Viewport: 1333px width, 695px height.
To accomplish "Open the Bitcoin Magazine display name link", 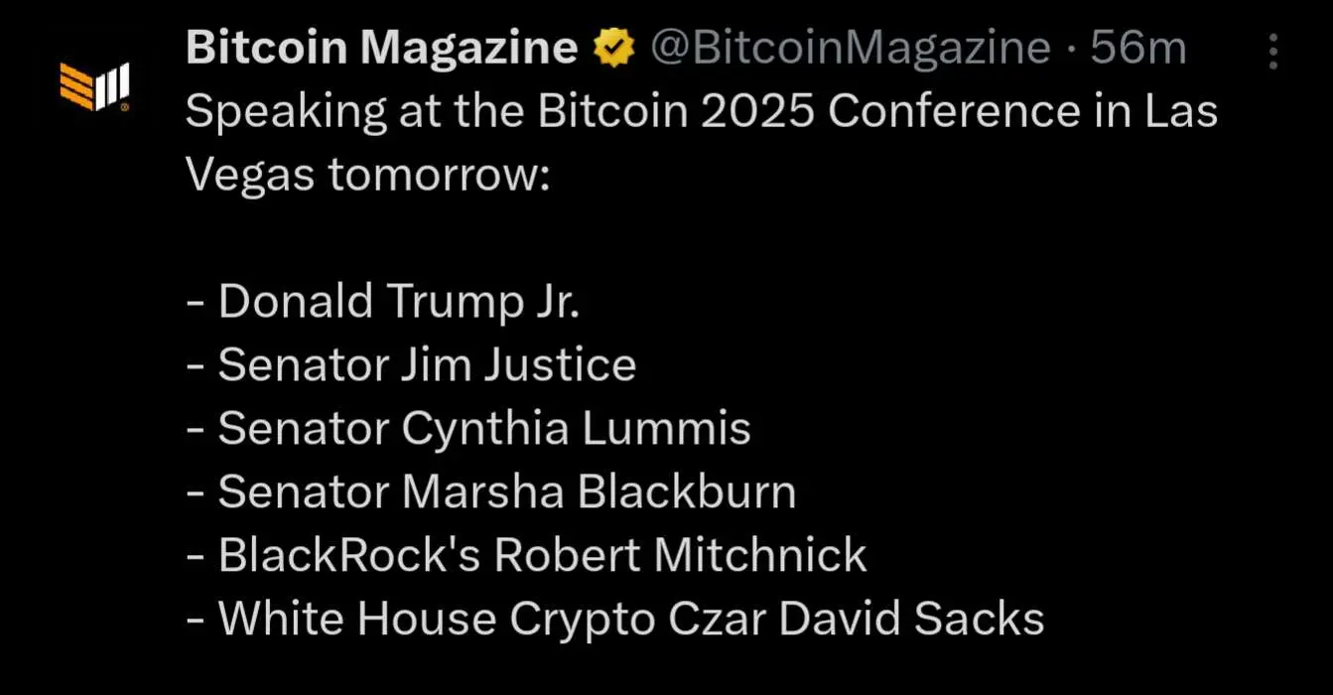I will click(x=382, y=48).
